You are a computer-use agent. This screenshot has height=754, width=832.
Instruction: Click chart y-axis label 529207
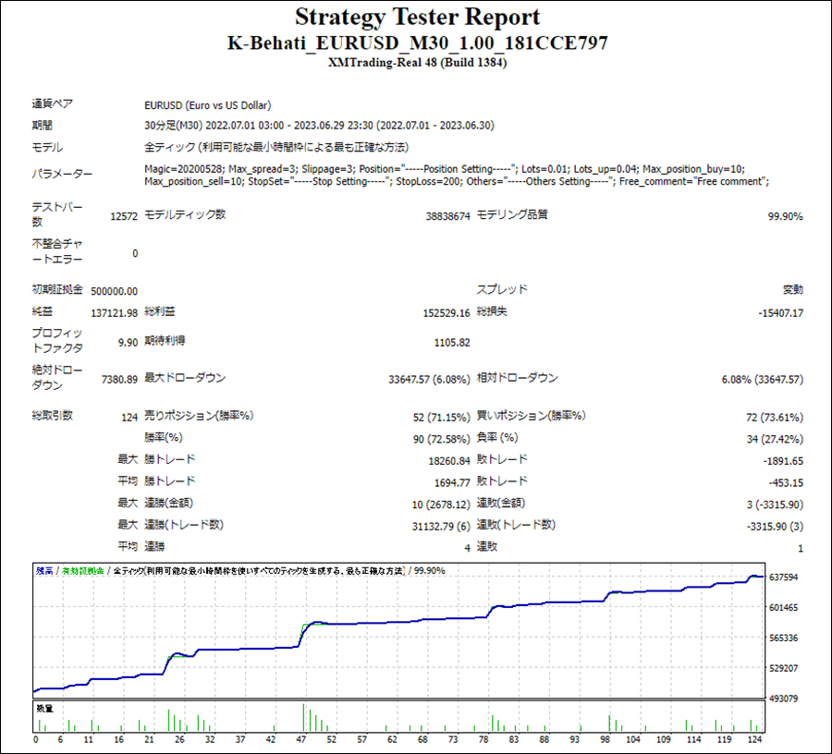[x=783, y=668]
